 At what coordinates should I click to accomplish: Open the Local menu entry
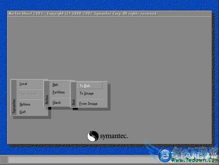(x=23, y=84)
